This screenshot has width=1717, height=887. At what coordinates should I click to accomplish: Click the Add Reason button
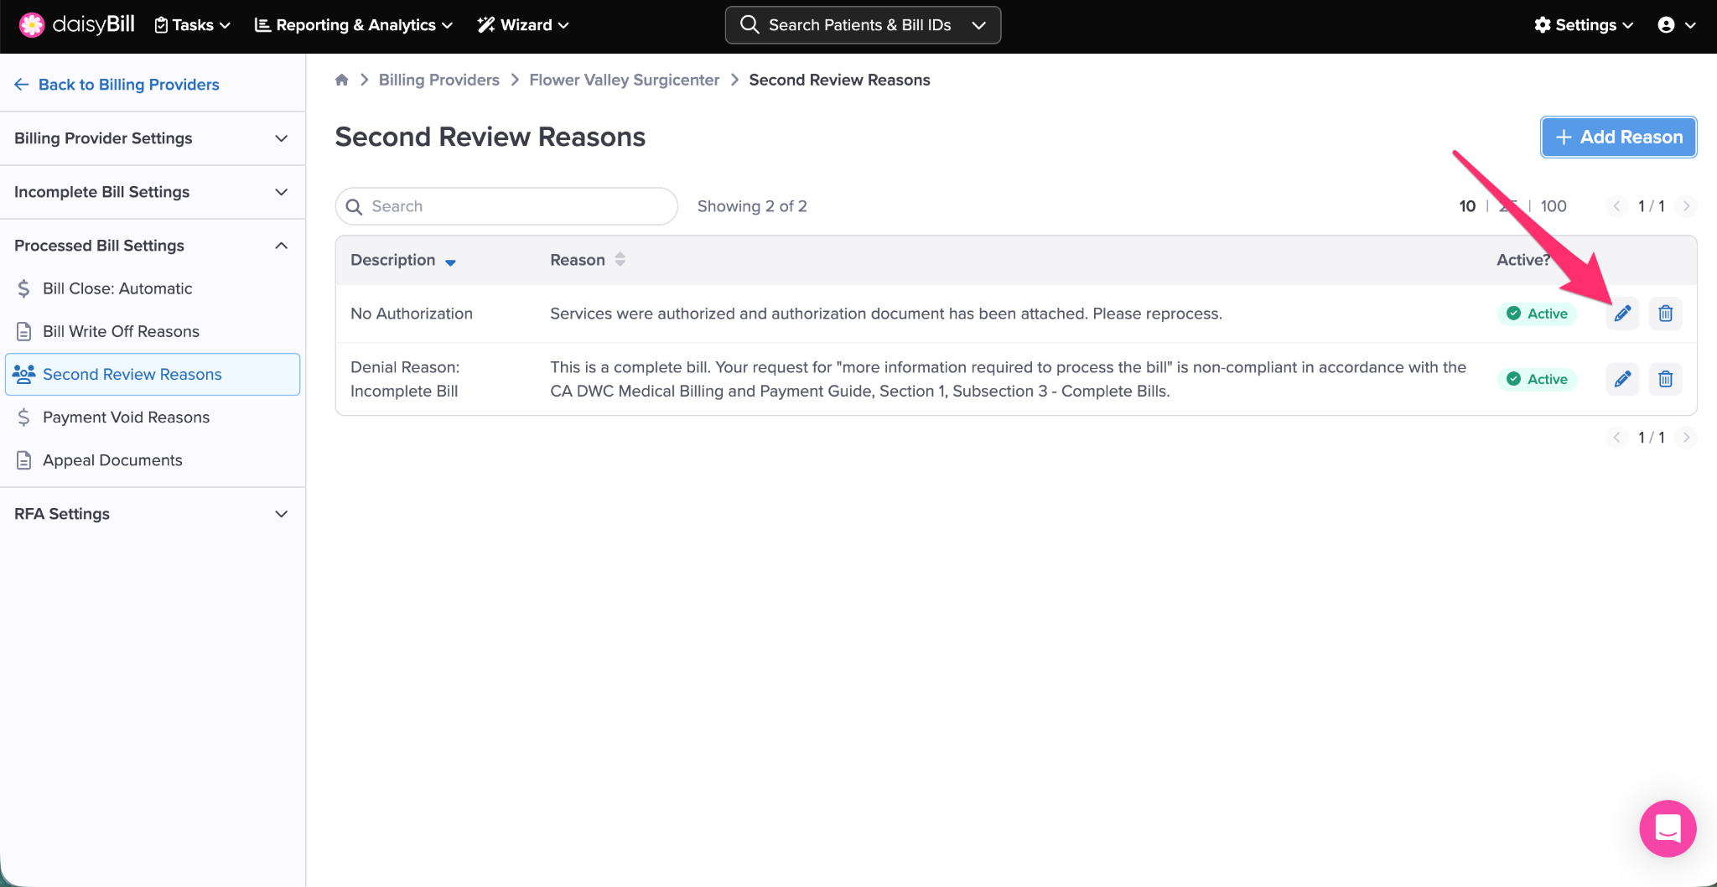pyautogui.click(x=1618, y=137)
